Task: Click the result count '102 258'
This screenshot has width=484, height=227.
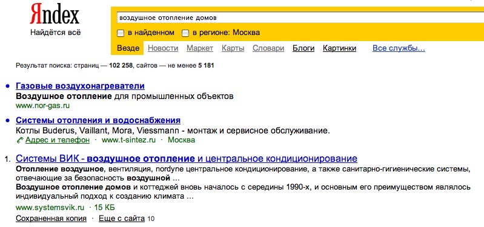Action: click(121, 66)
